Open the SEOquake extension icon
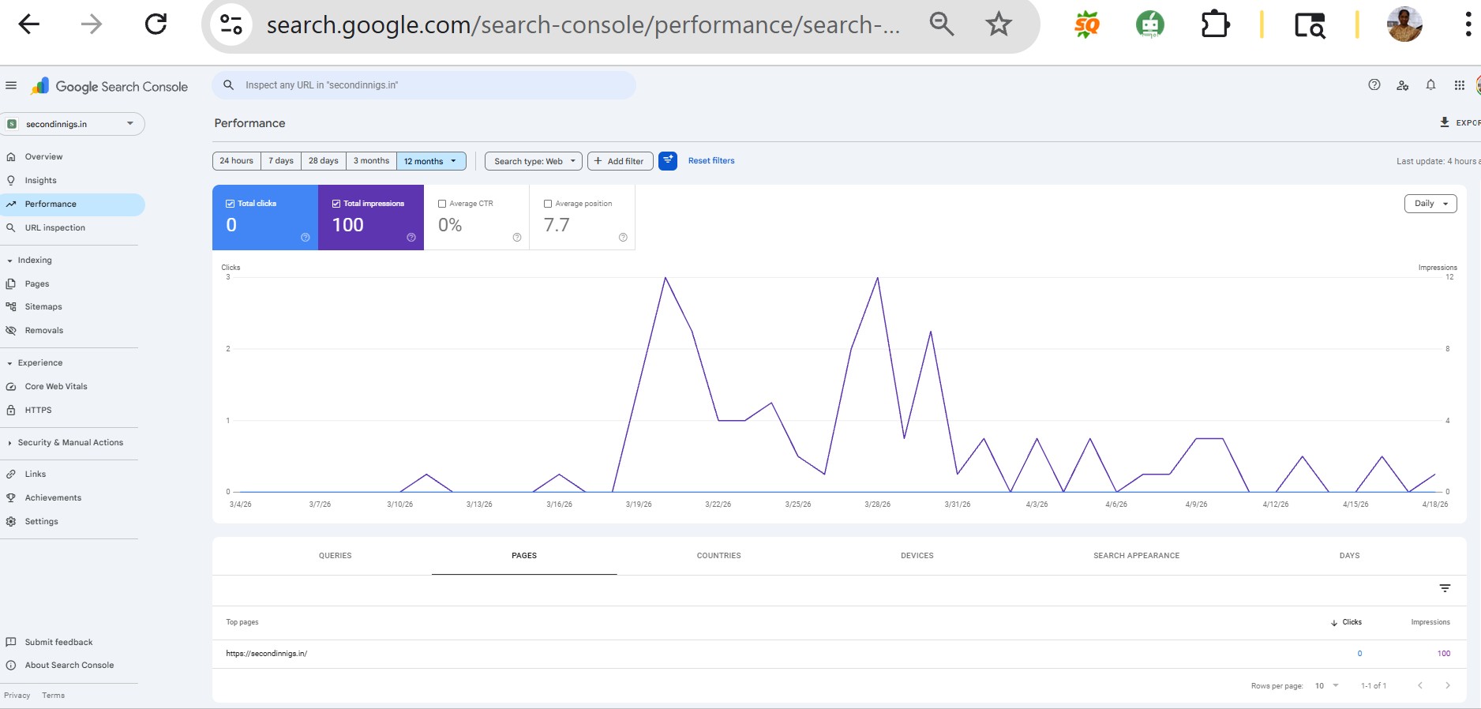Viewport: 1481px width, 709px height. tap(1087, 24)
